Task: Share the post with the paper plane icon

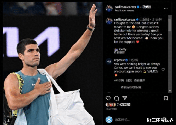Action: click(x=125, y=98)
